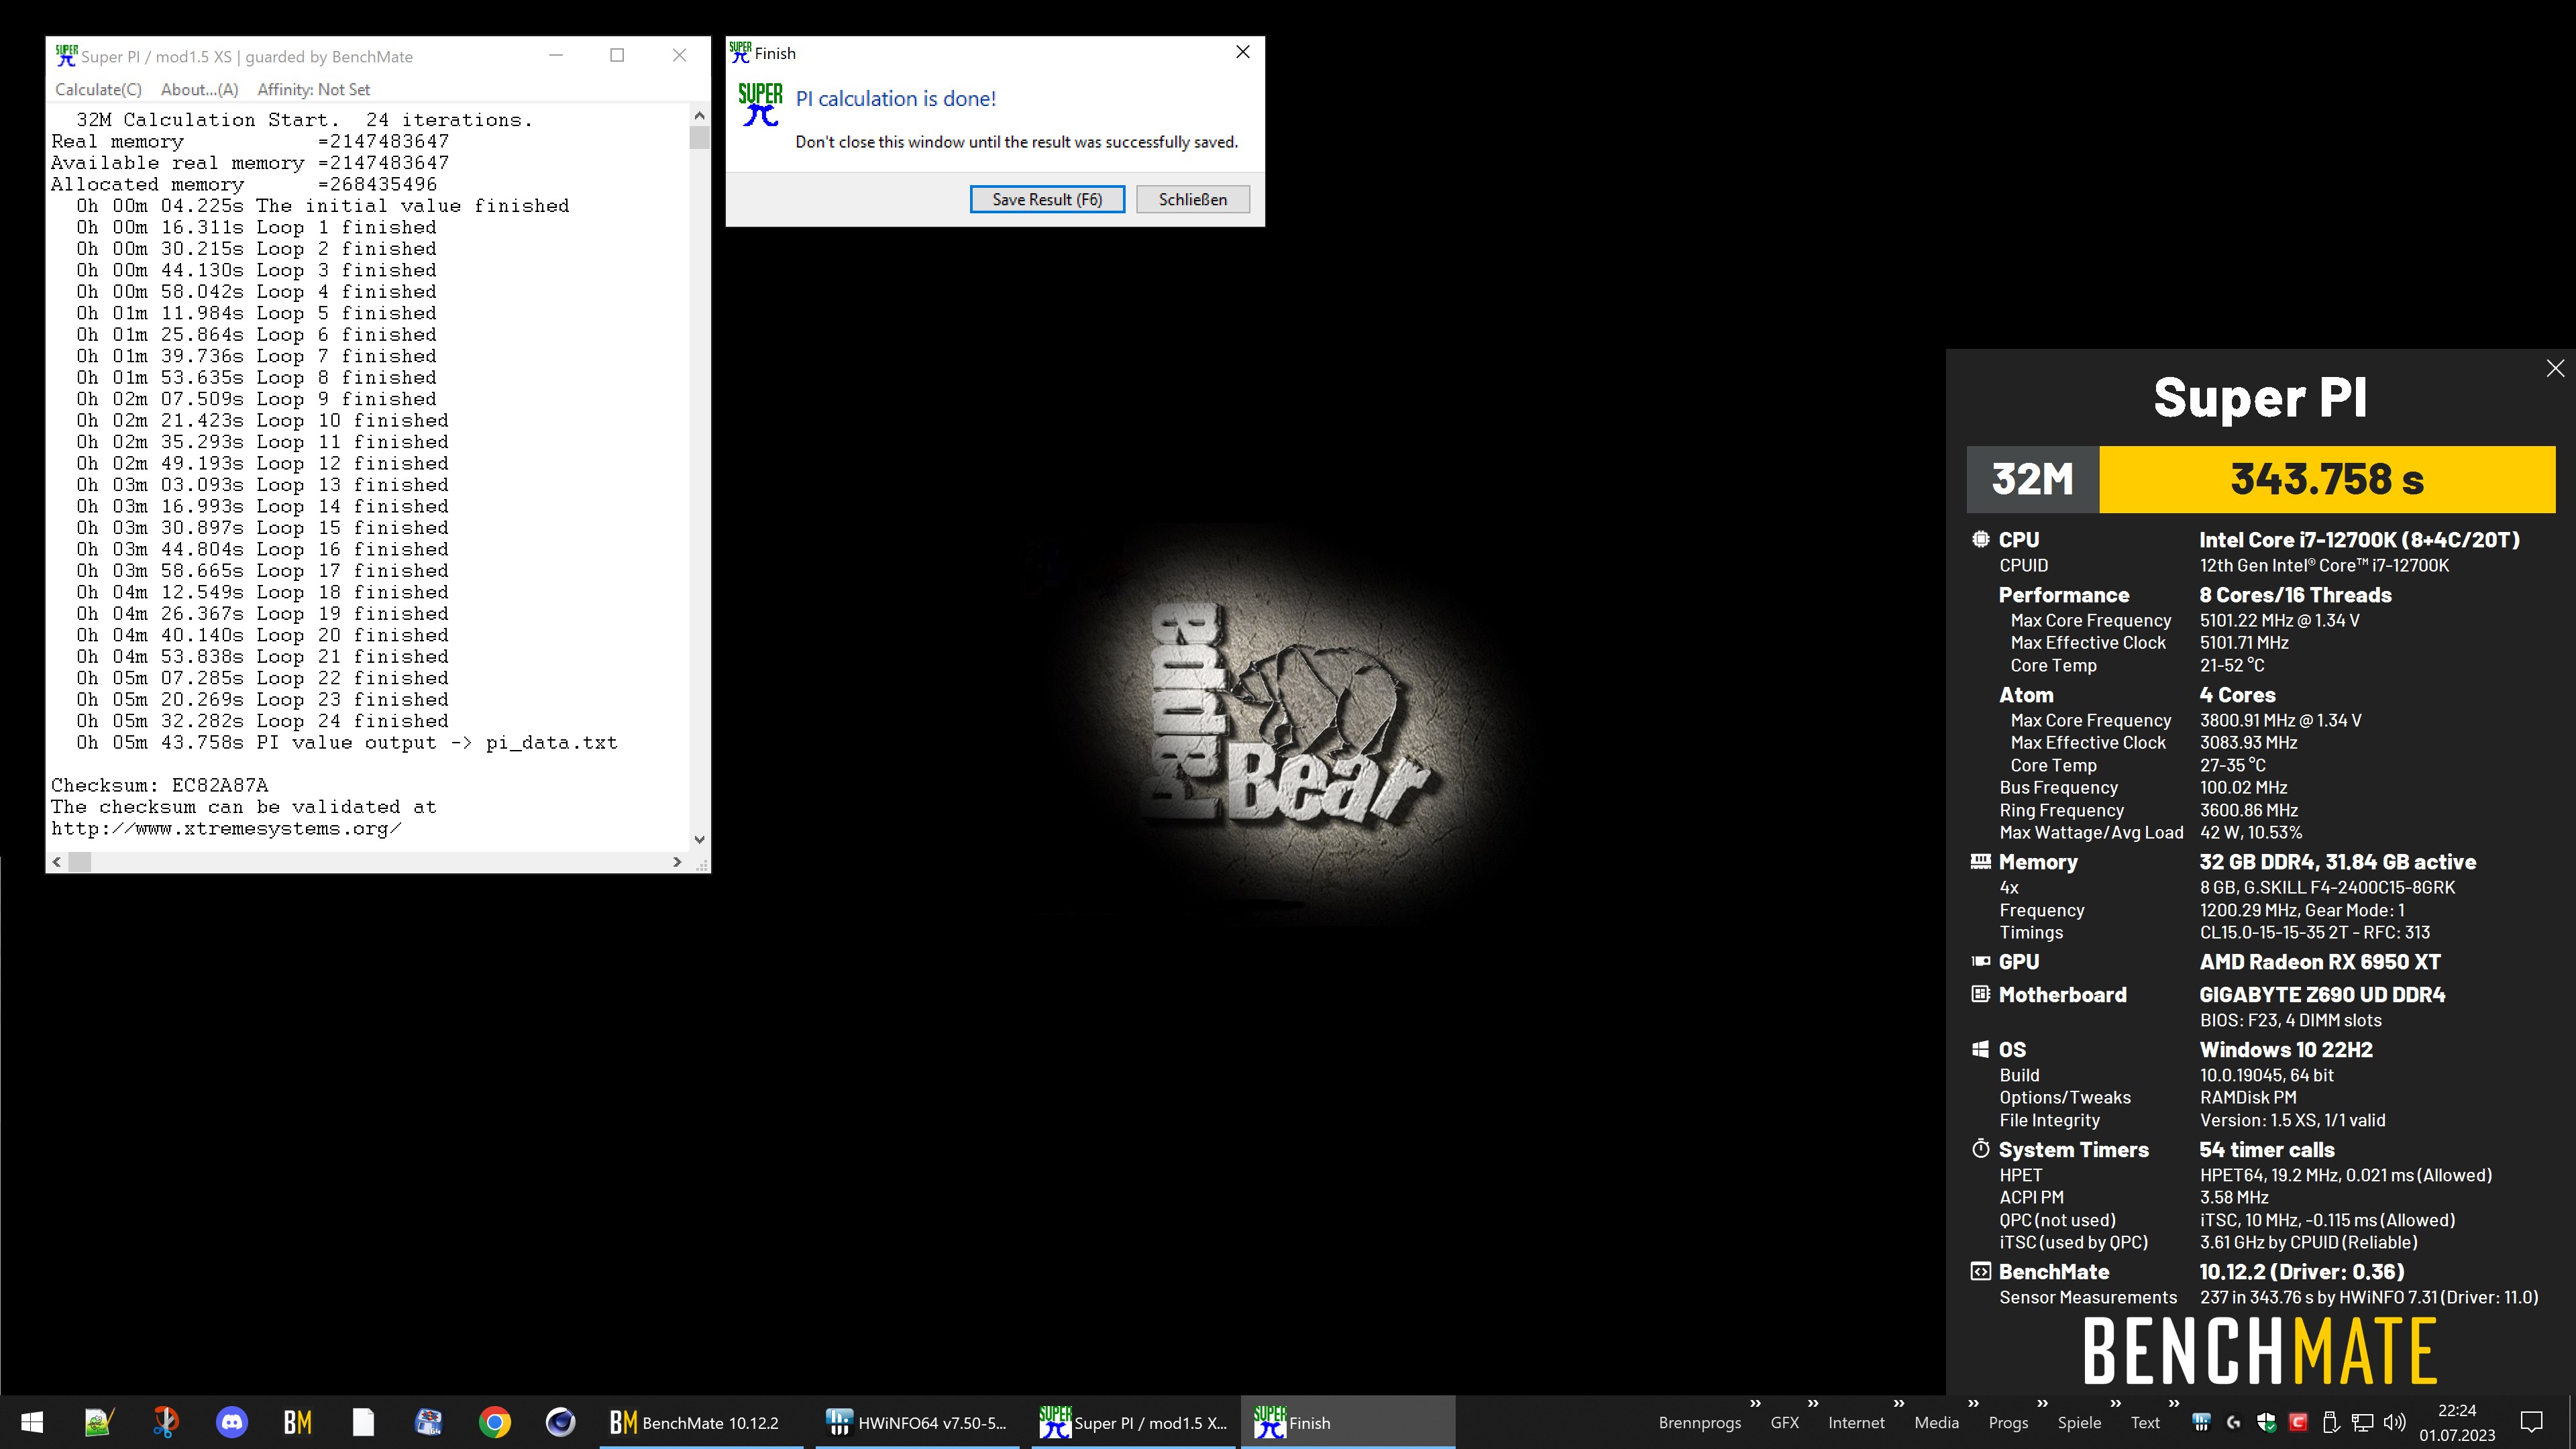Click scroll-down arrow in Super PI log

tap(699, 839)
